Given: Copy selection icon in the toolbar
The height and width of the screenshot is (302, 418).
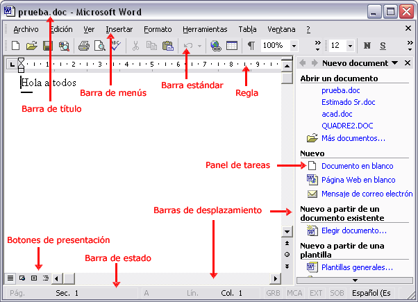Looking at the screenshot, I should (x=151, y=46).
